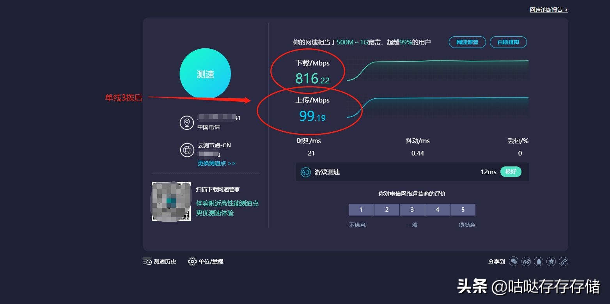Click the location pin icon near 中国电信

pos(187,122)
